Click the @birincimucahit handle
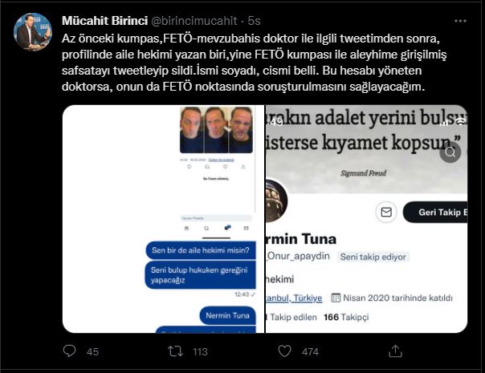 194,21
